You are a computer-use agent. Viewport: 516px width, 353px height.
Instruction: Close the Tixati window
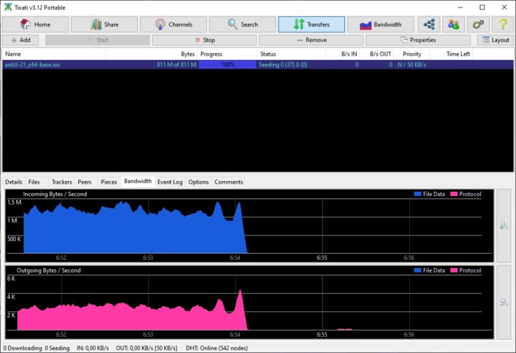[x=504, y=7]
